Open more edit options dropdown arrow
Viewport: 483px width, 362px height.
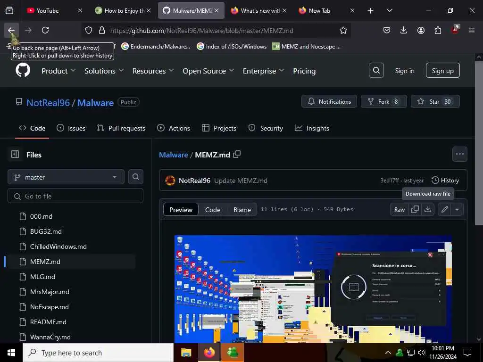(x=457, y=209)
